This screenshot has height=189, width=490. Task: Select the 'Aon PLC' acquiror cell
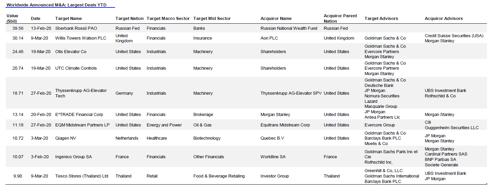click(x=269, y=38)
